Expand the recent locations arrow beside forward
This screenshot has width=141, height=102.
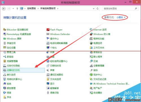(x=13, y=8)
